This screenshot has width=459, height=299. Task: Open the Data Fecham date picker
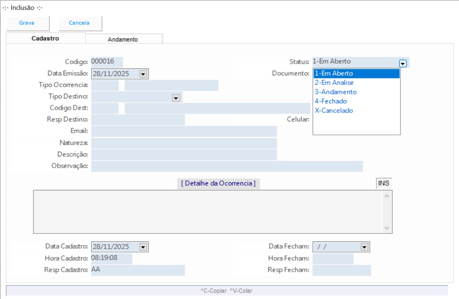[x=364, y=247]
